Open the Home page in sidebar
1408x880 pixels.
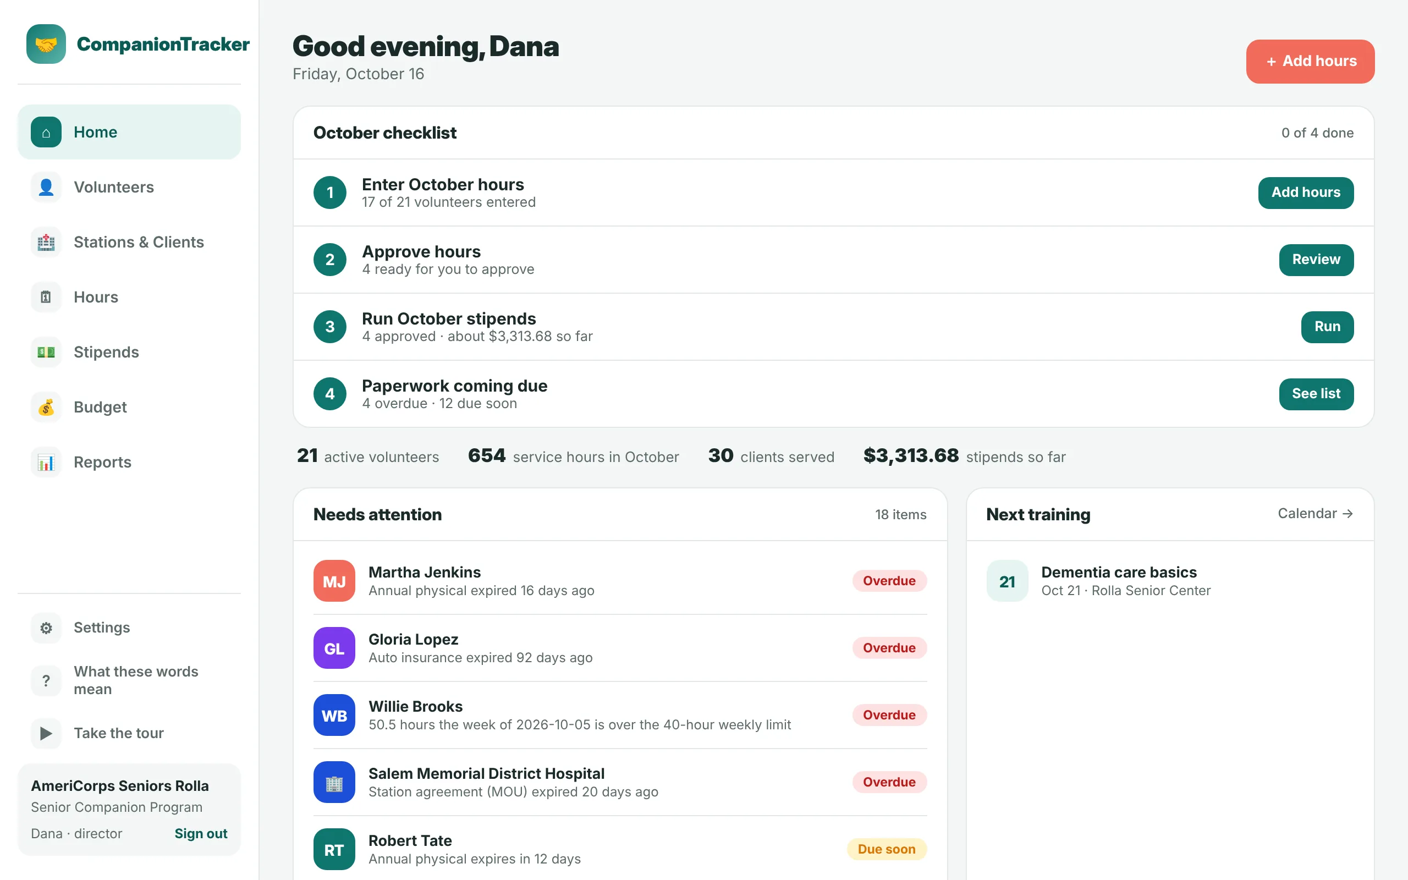coord(129,132)
